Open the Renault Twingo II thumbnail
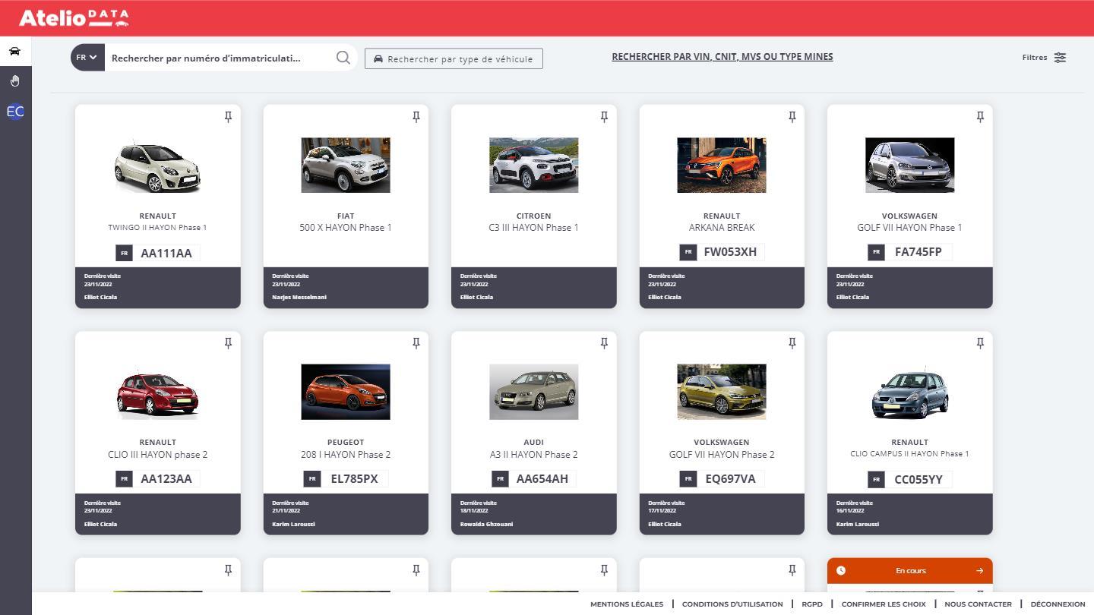The width and height of the screenshot is (1094, 615). 157,166
